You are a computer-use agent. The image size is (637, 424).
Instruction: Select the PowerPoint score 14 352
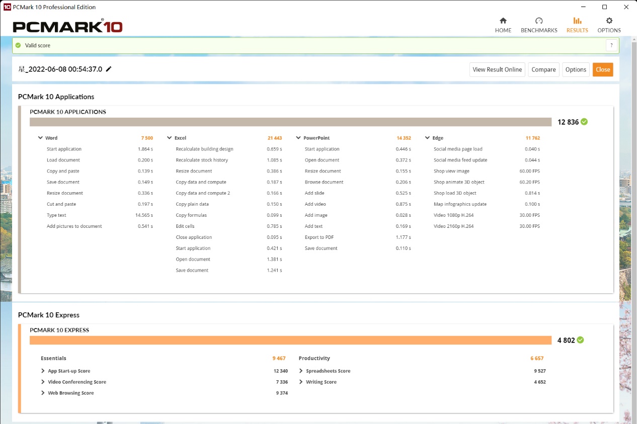click(404, 138)
